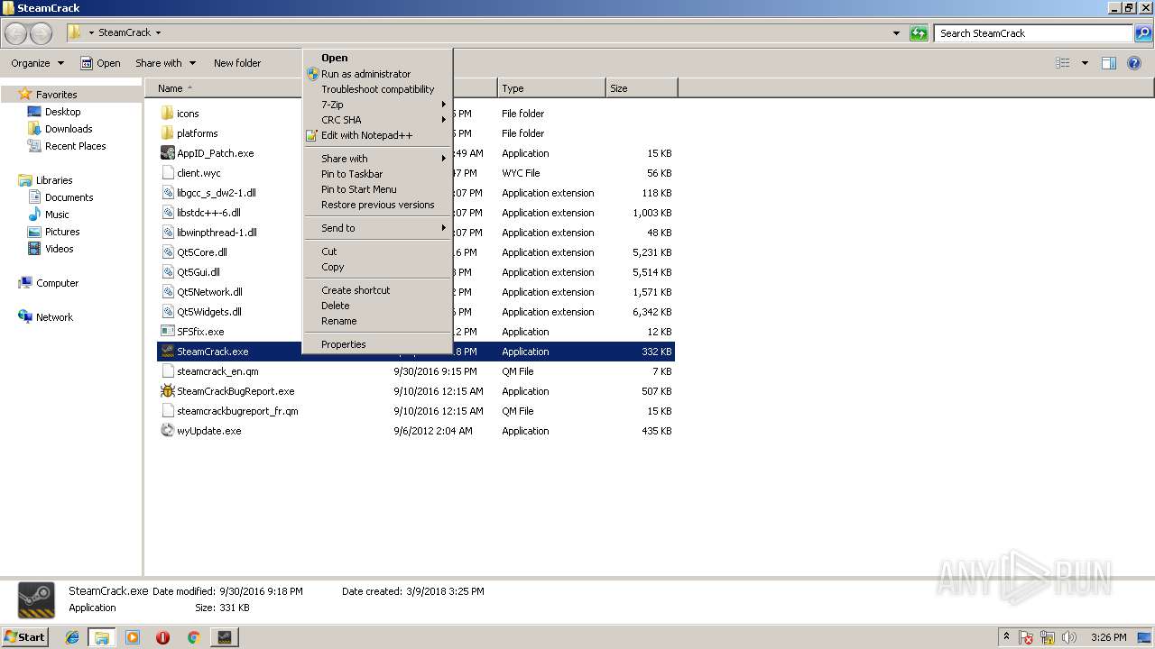The width and height of the screenshot is (1155, 649).
Task: Choose Open in context menu
Action: [x=377, y=58]
